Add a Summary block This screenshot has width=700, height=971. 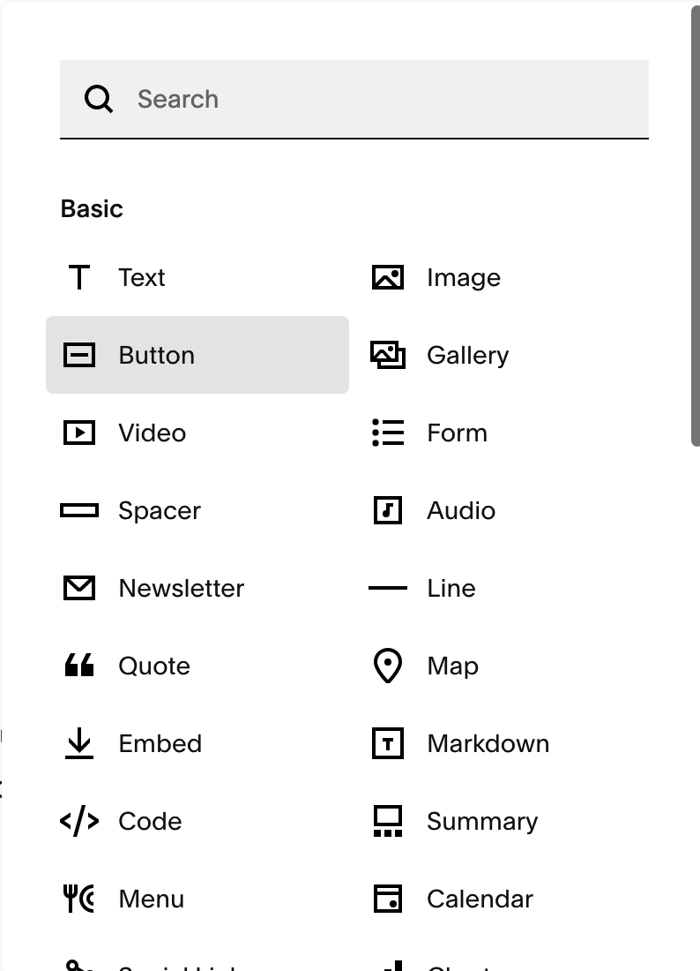(x=481, y=821)
